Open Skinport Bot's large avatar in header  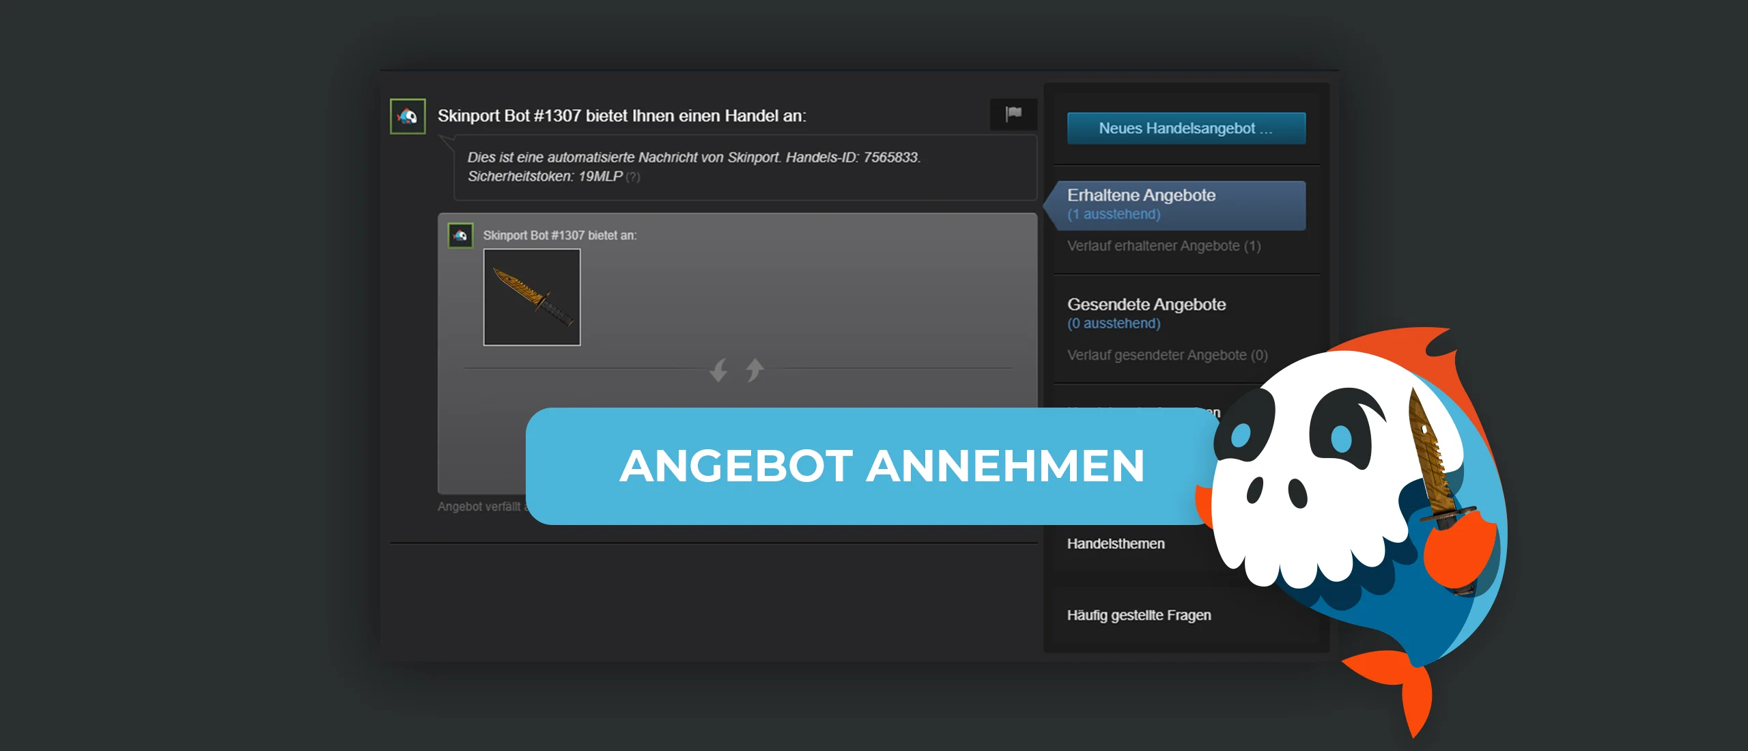point(408,116)
